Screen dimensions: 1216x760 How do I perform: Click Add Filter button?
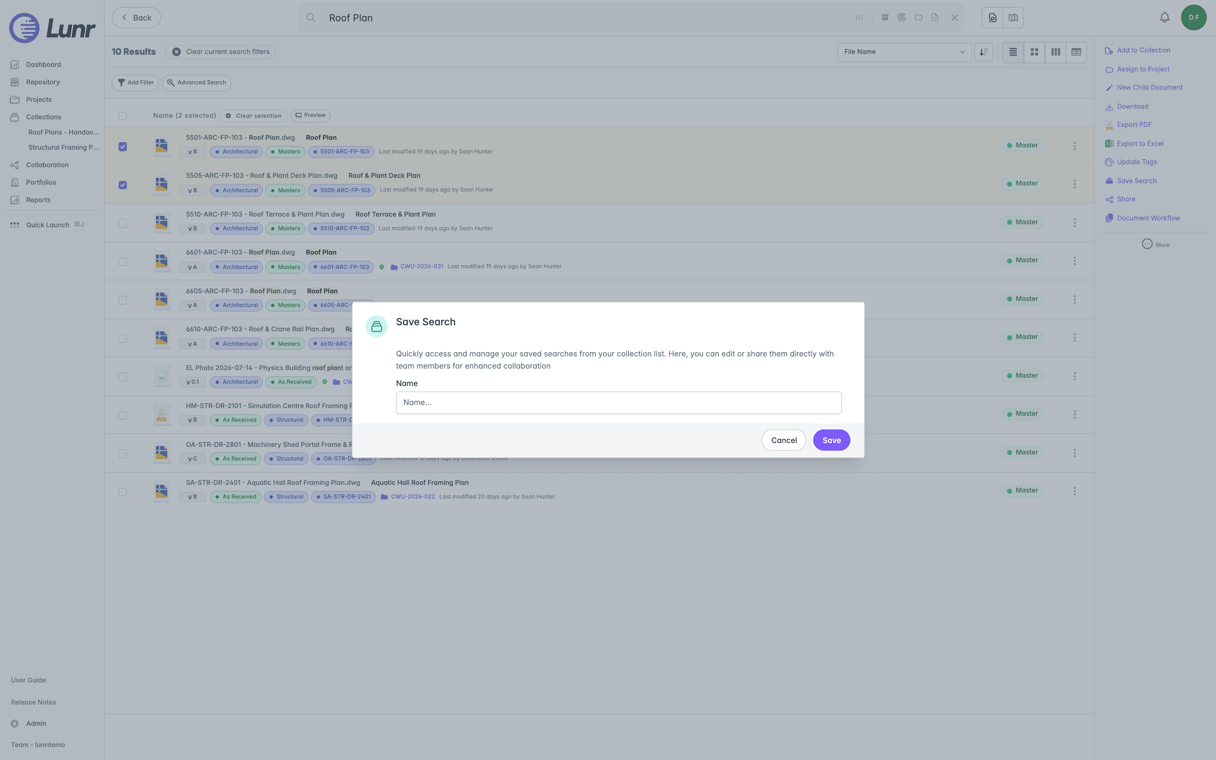[135, 82]
